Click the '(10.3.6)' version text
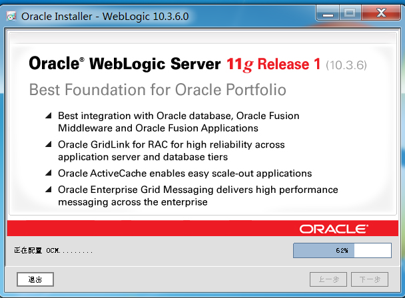This screenshot has width=405, height=298. click(x=346, y=65)
